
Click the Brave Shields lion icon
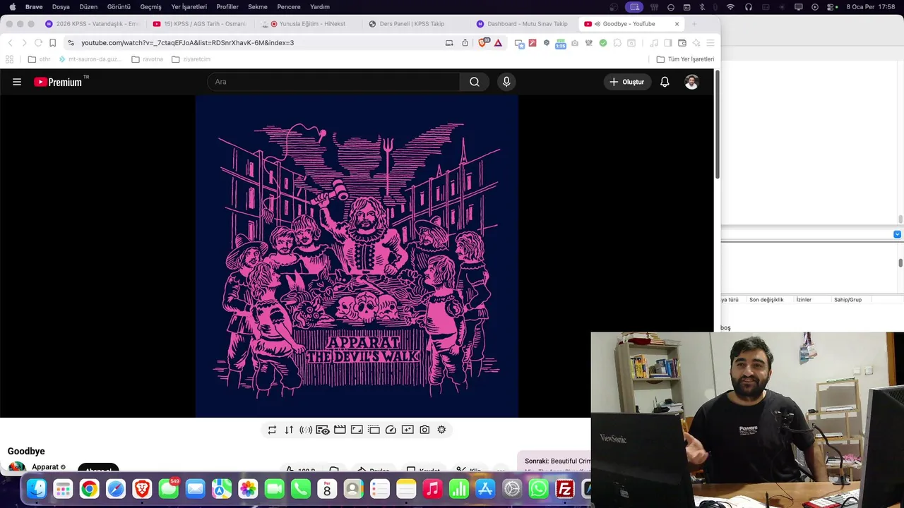coord(483,43)
